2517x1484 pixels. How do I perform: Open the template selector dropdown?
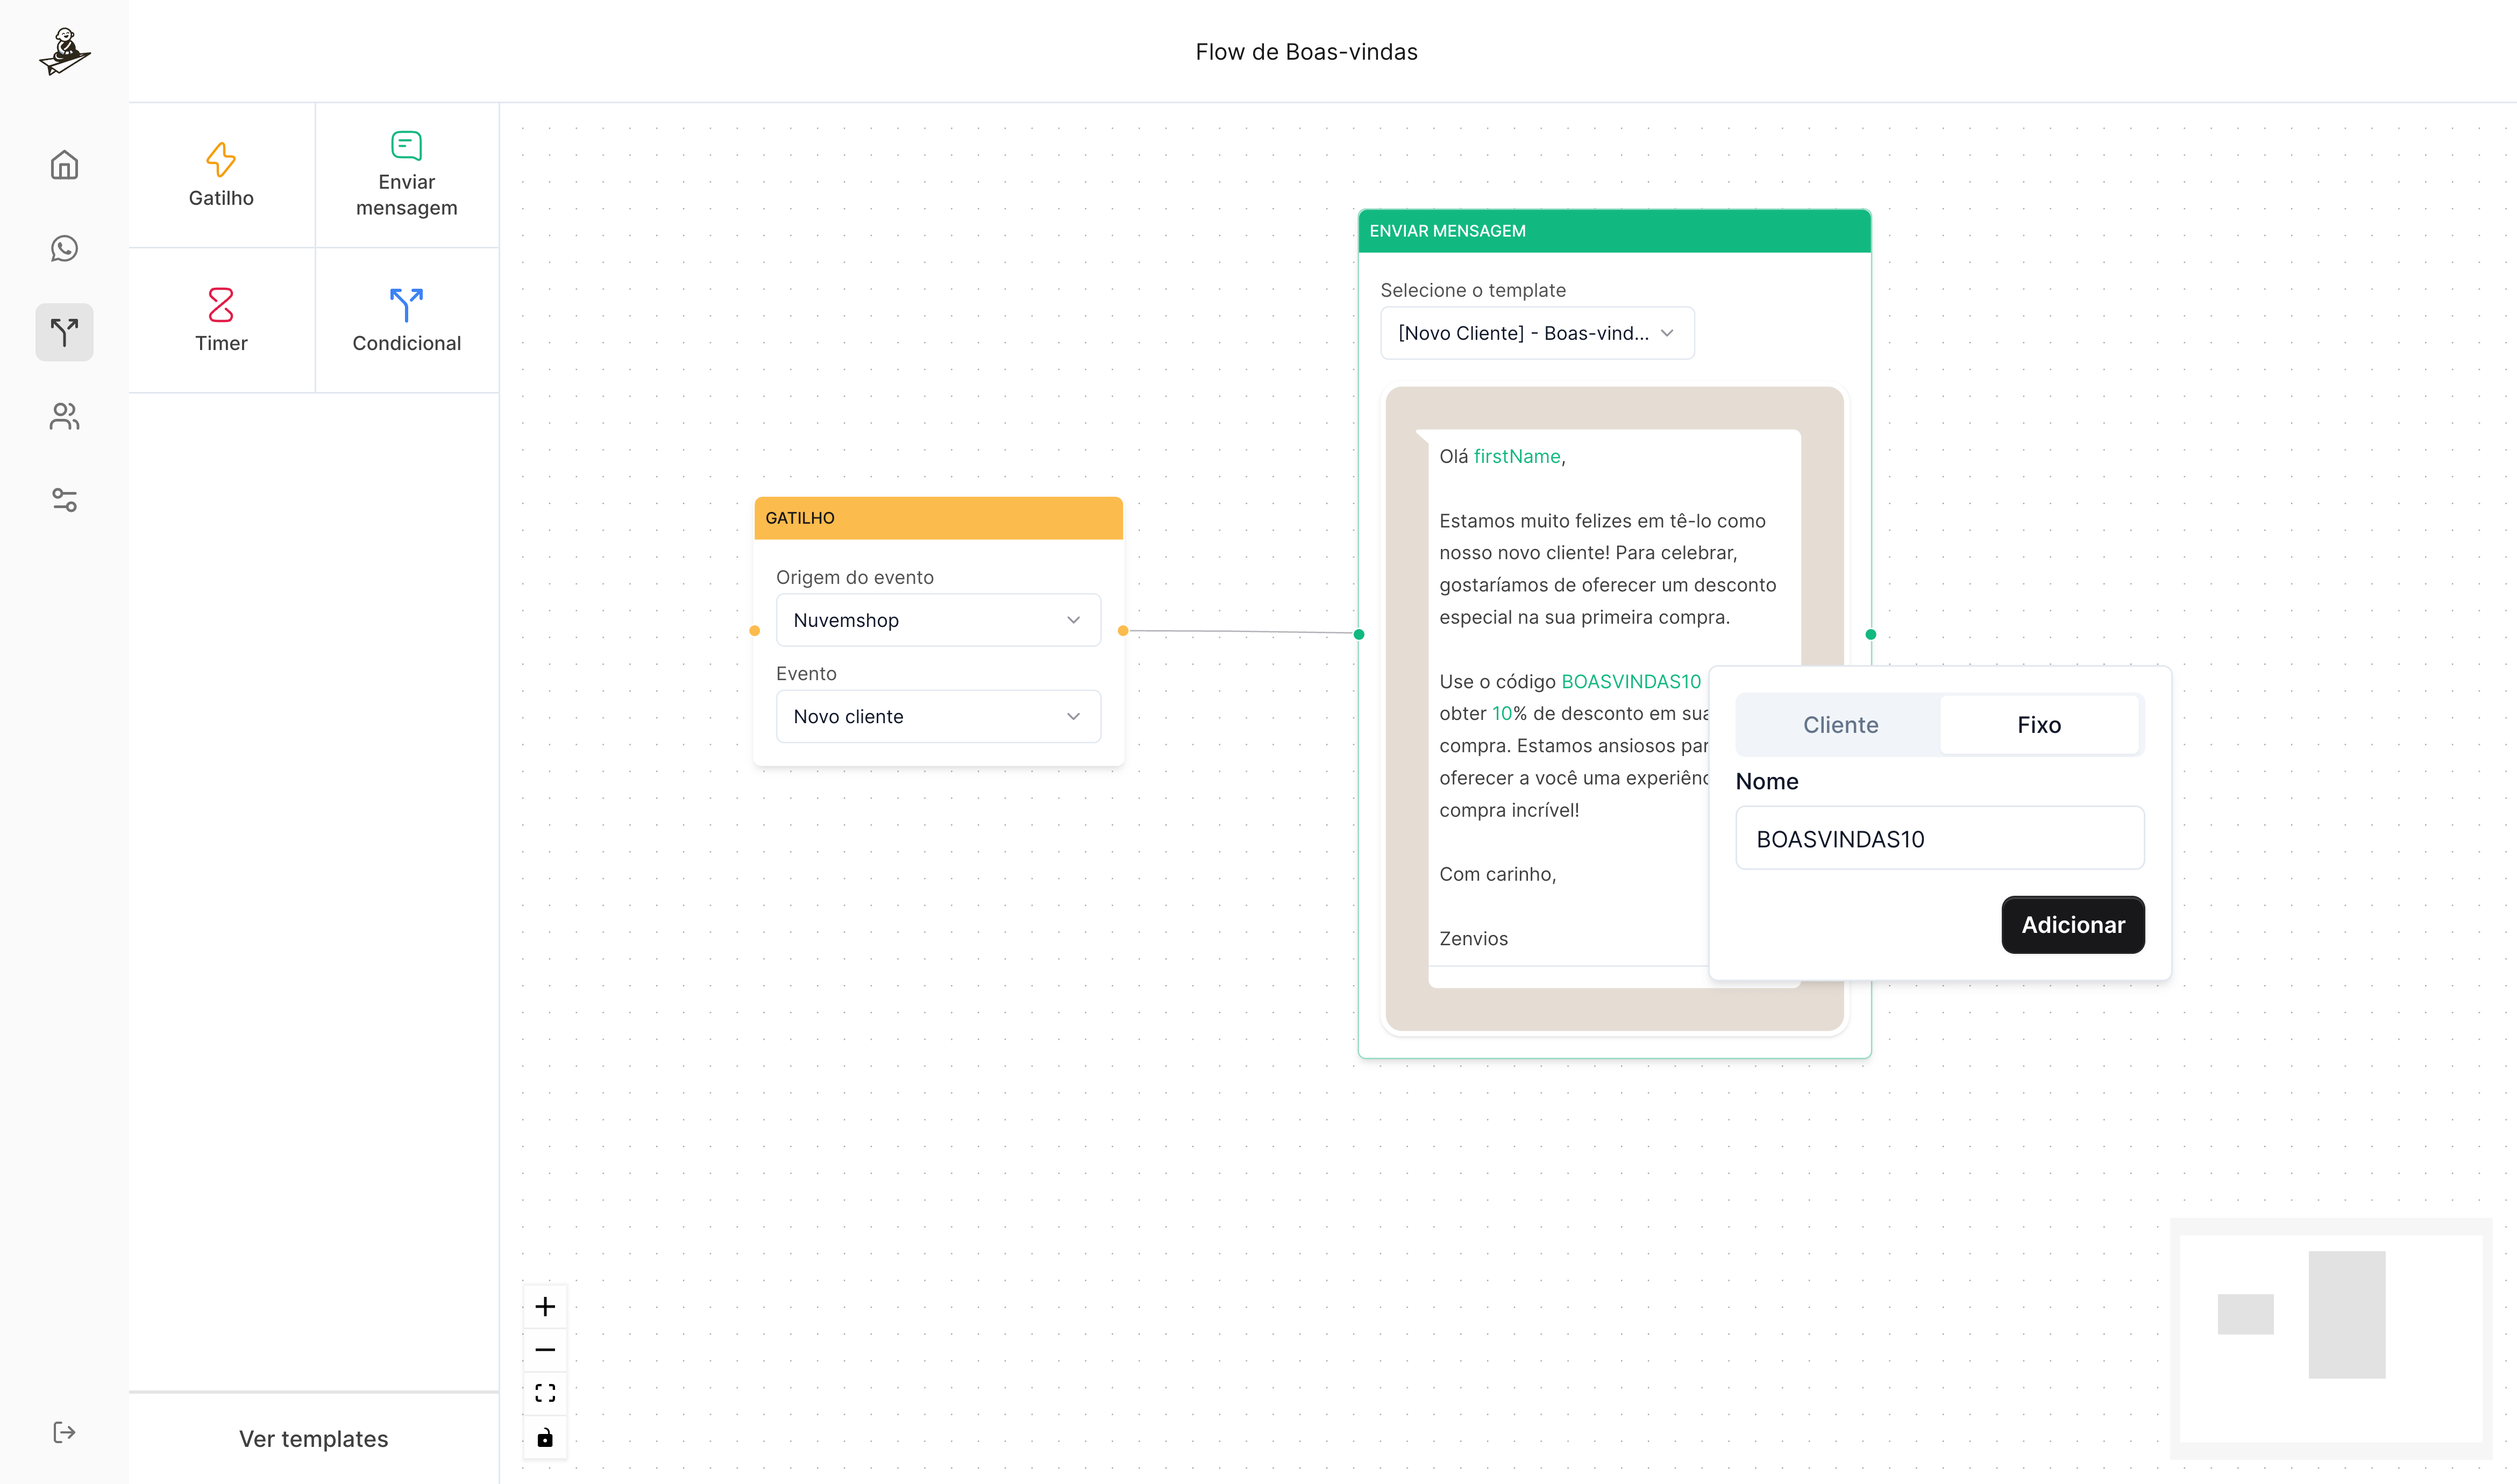(1536, 333)
